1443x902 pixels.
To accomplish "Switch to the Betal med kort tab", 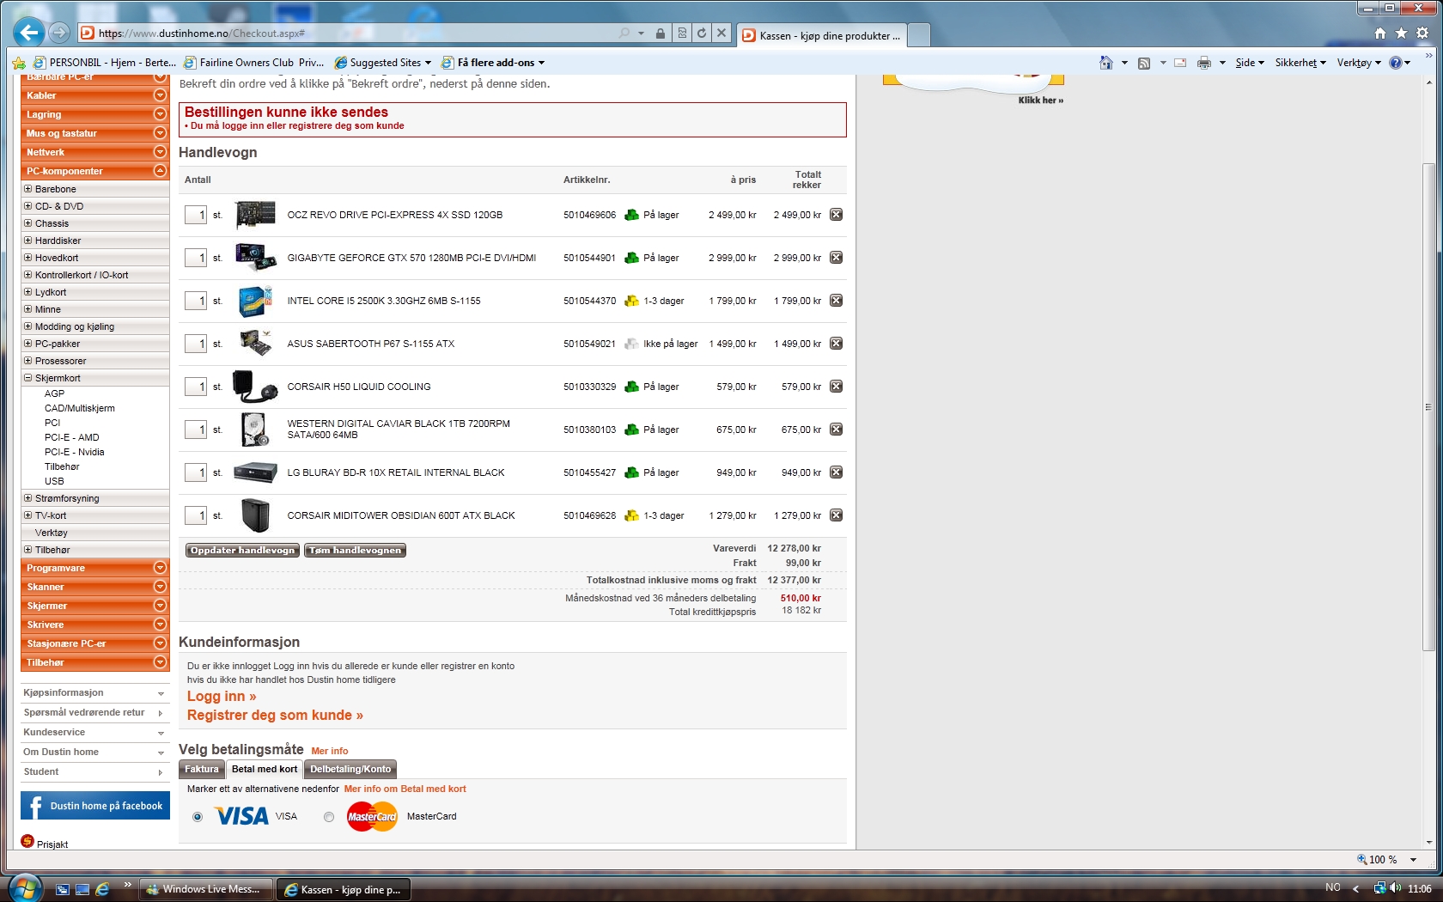I will coord(265,770).
